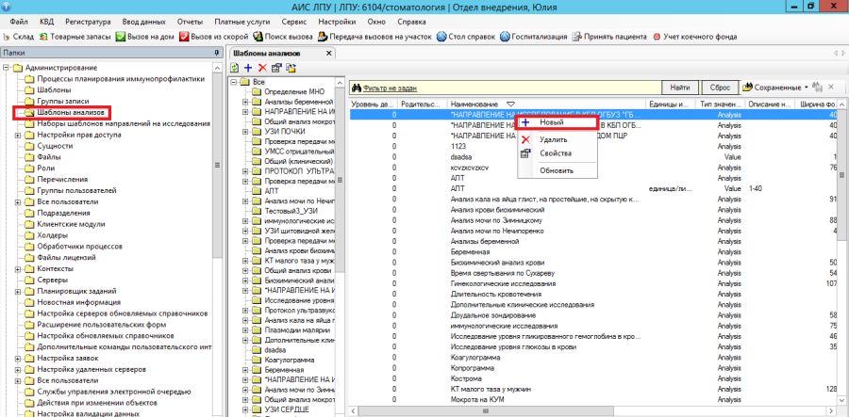Expand the Планировщик заданий node
The width and height of the screenshot is (849, 417).
pos(18,292)
